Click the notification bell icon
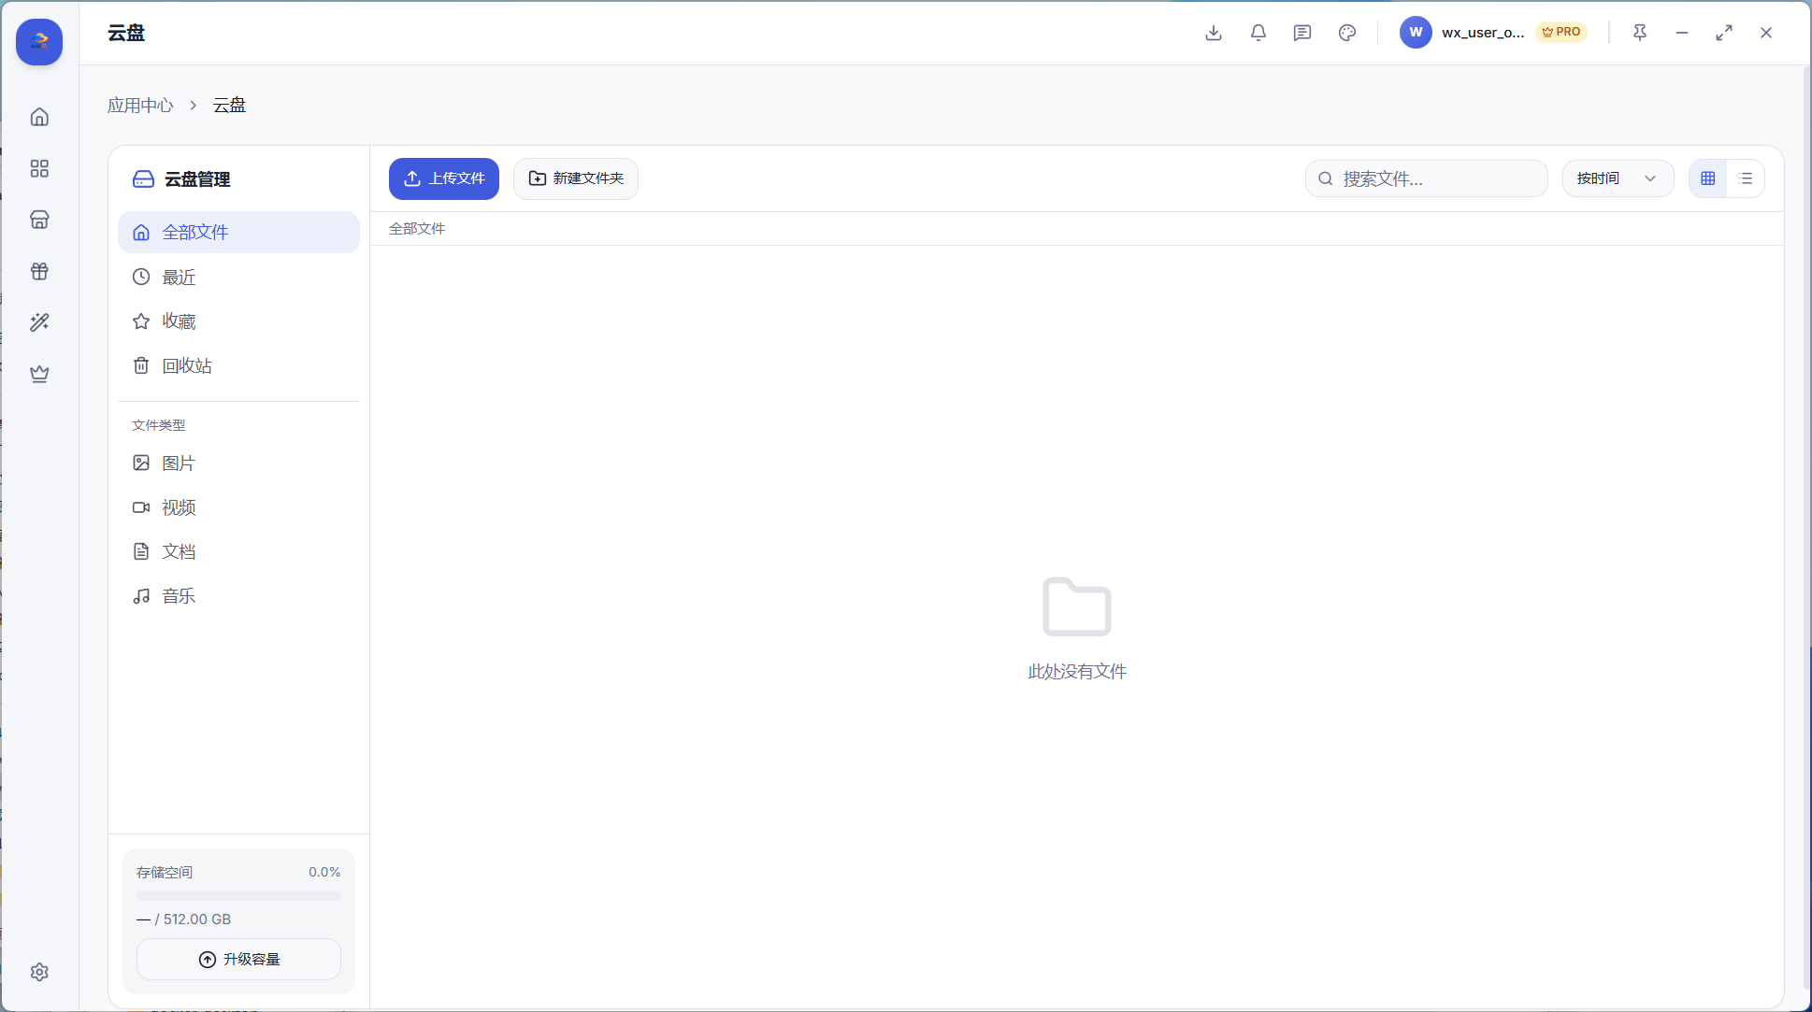 click(1258, 33)
